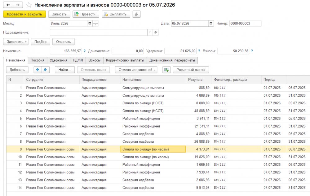Click the Очистить button
This screenshot has width=310, height=196.
[64, 42]
